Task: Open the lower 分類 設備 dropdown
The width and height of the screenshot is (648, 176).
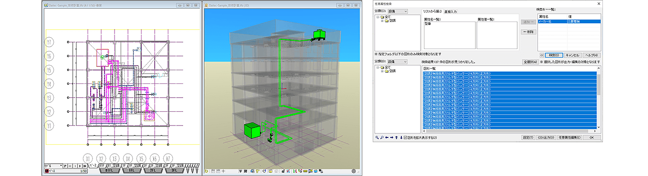Action: pos(397,61)
